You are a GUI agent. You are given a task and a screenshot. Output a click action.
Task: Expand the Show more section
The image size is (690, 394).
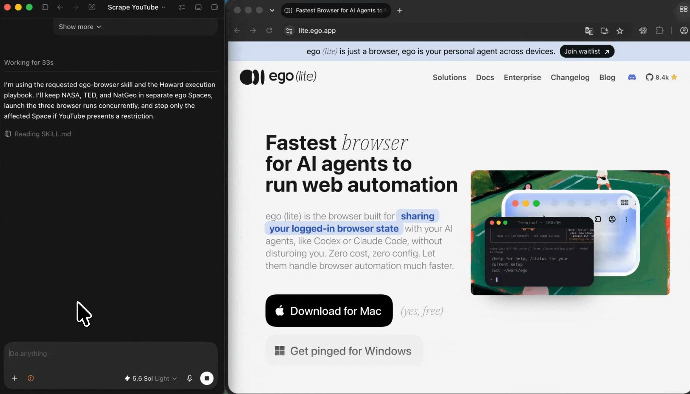coord(80,27)
